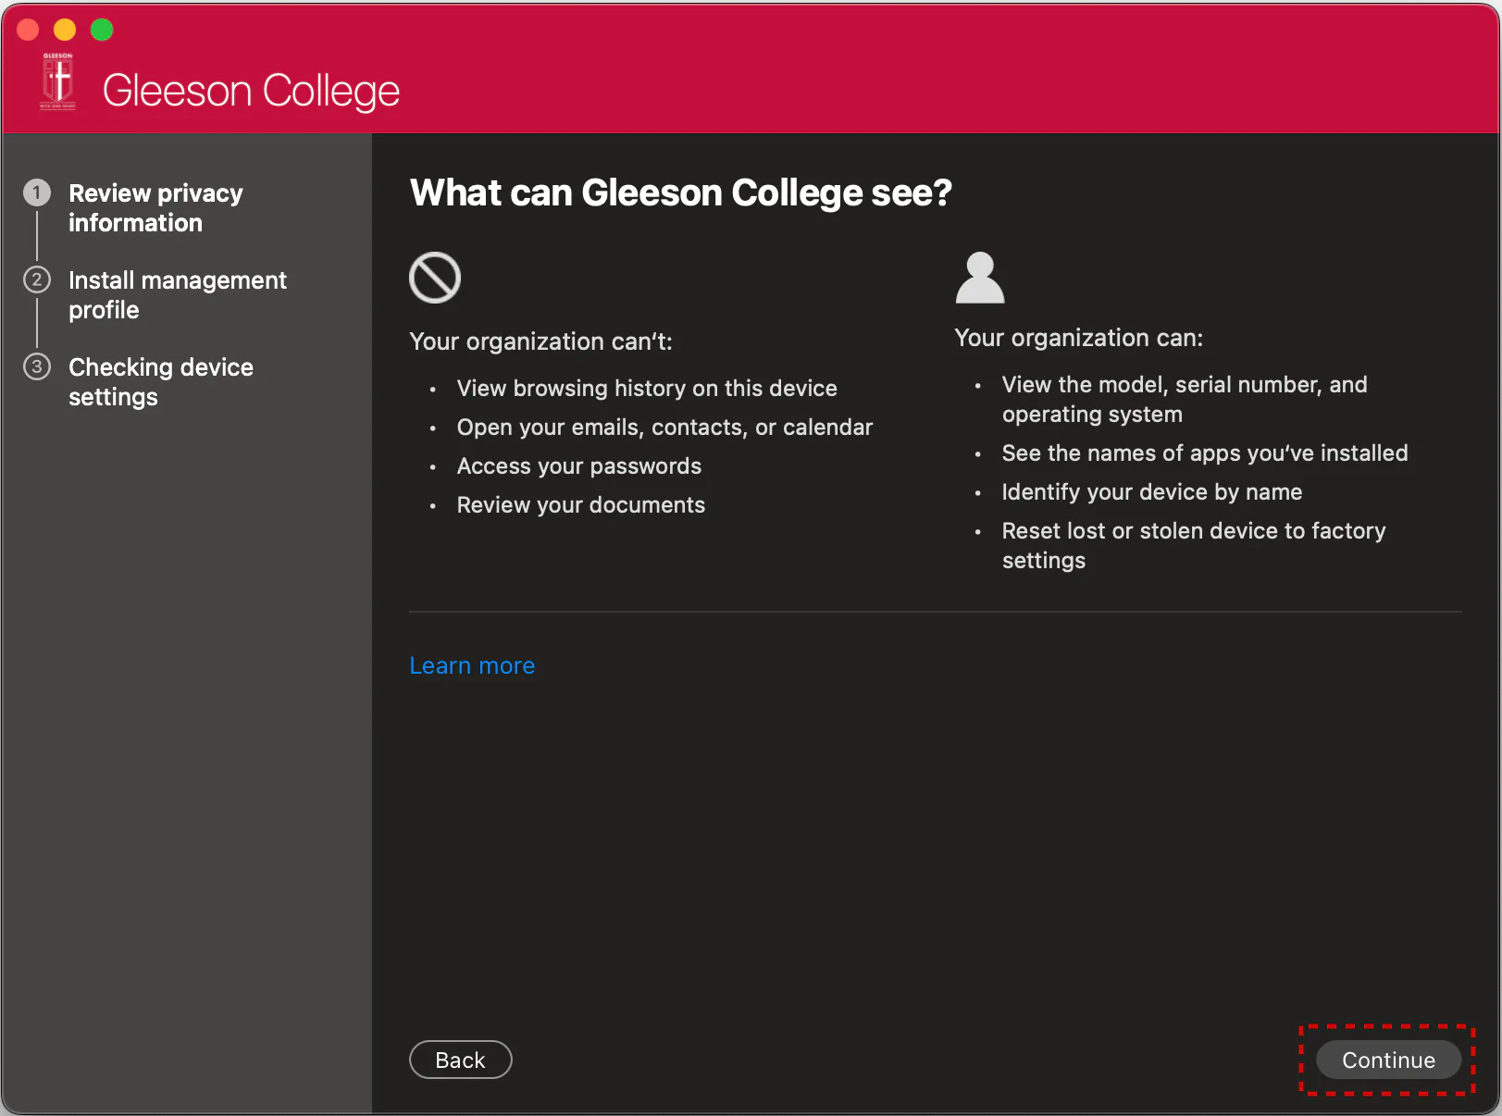Click the Gleeson College header title
Viewport: 1502px width, 1116px height.
pyautogui.click(x=251, y=91)
